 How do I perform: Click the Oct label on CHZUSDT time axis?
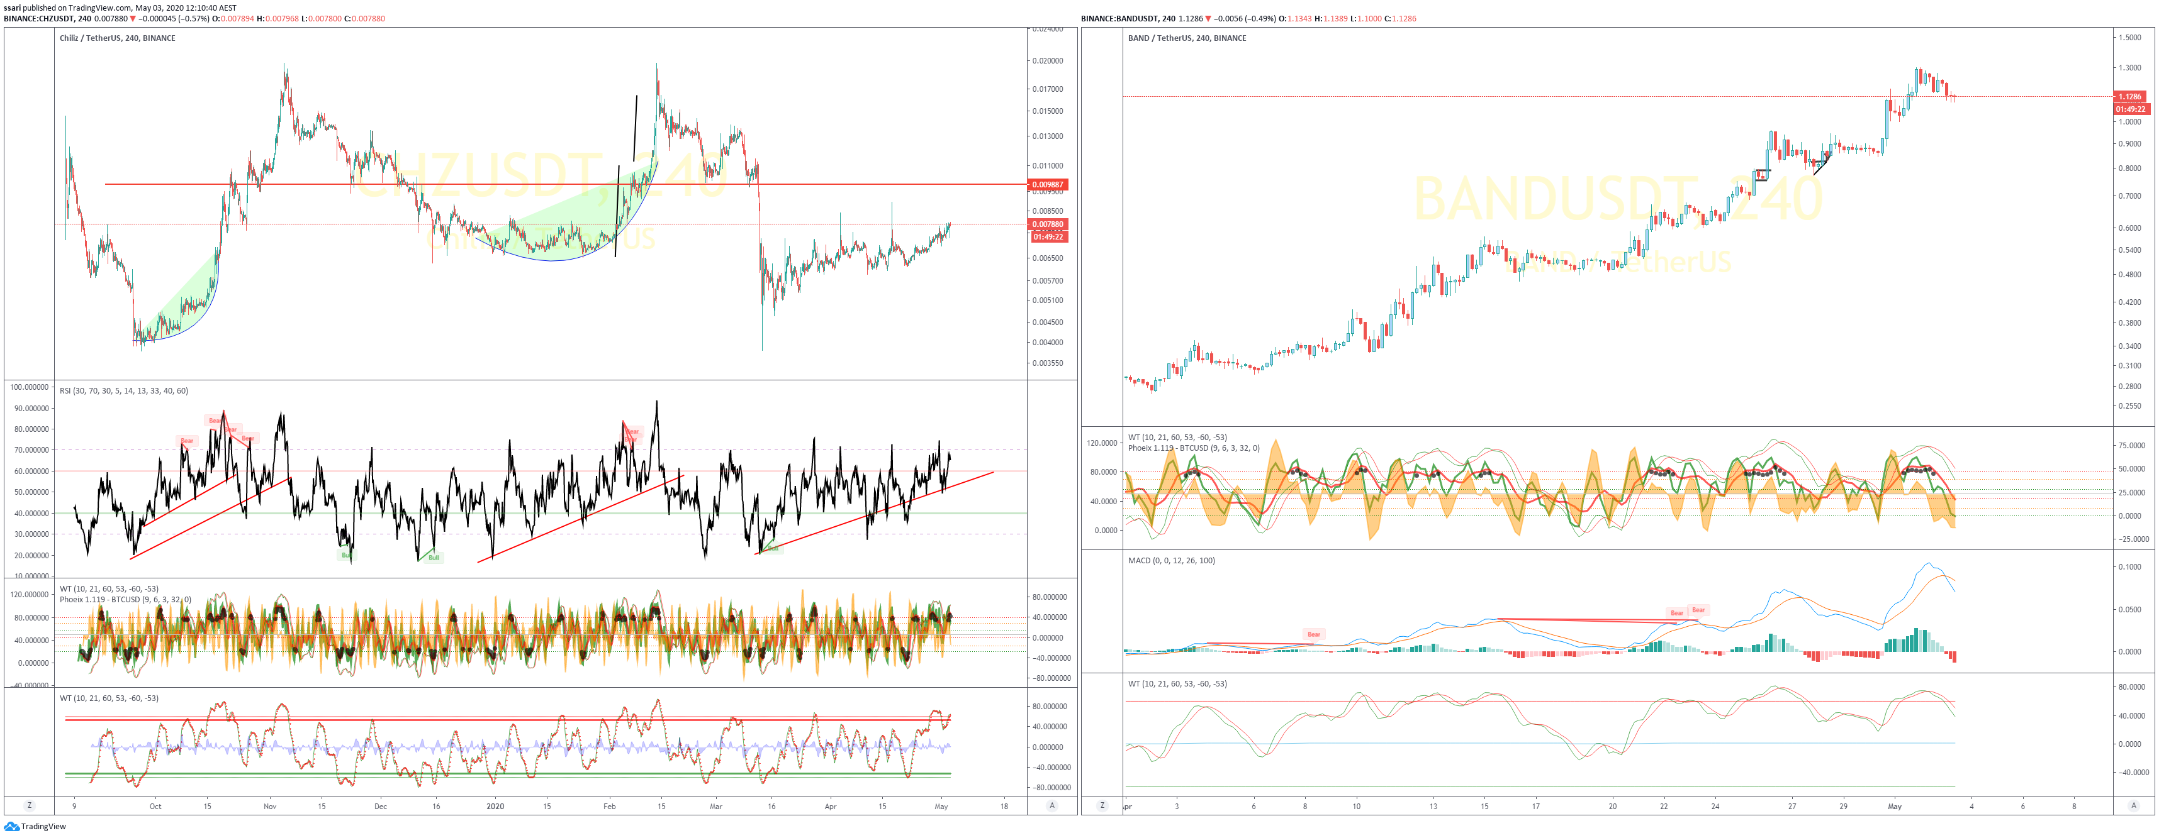point(155,806)
